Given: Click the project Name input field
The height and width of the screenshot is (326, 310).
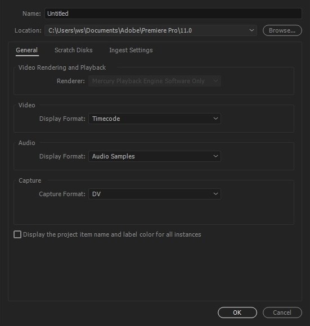Looking at the screenshot, I should pos(173,13).
